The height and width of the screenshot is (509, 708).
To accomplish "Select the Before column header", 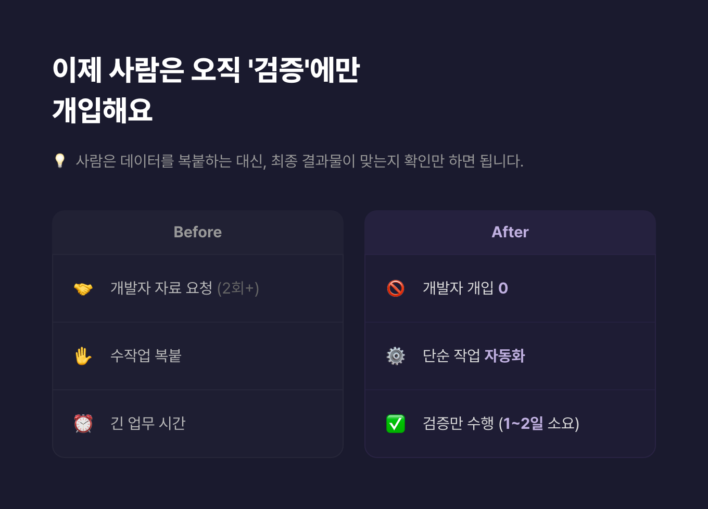I will click(198, 232).
